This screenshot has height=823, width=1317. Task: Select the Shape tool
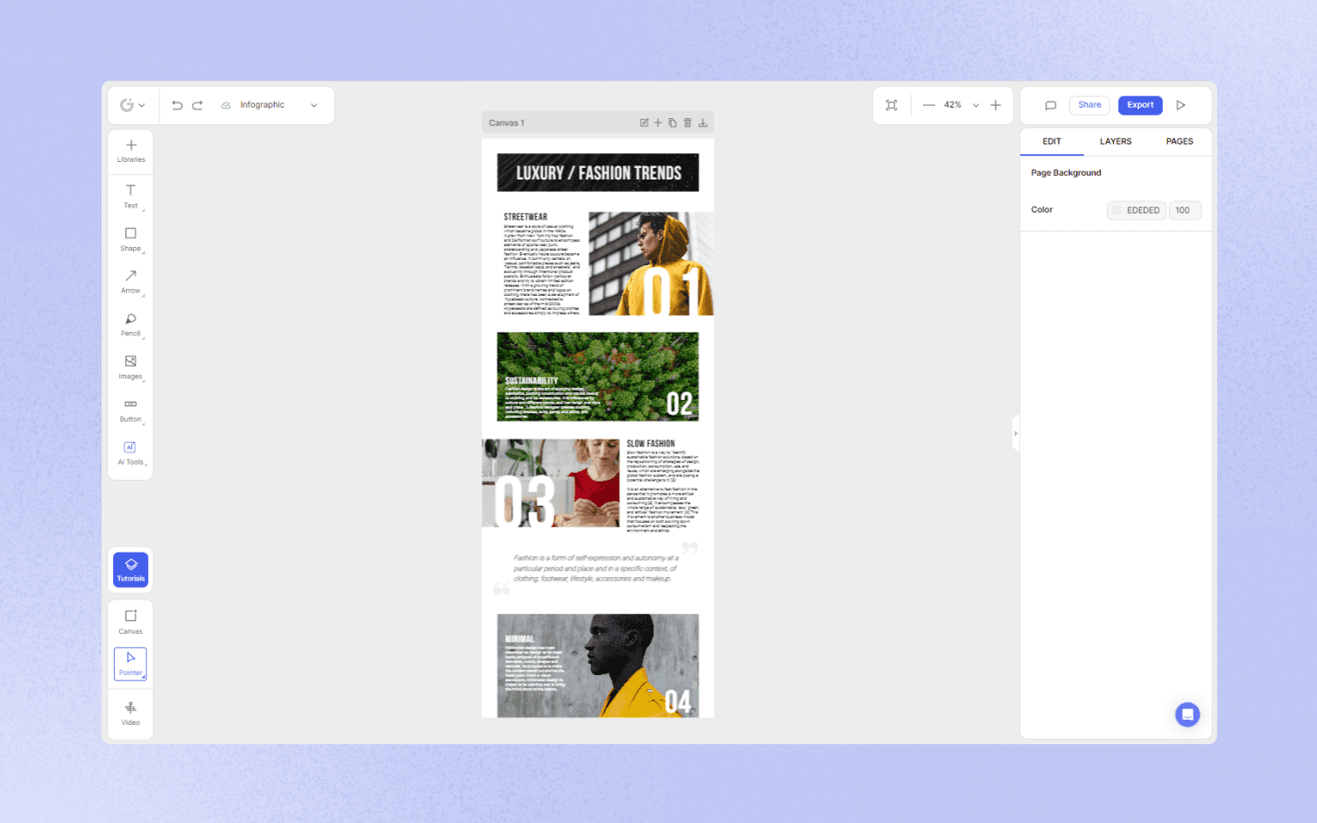pyautogui.click(x=130, y=240)
